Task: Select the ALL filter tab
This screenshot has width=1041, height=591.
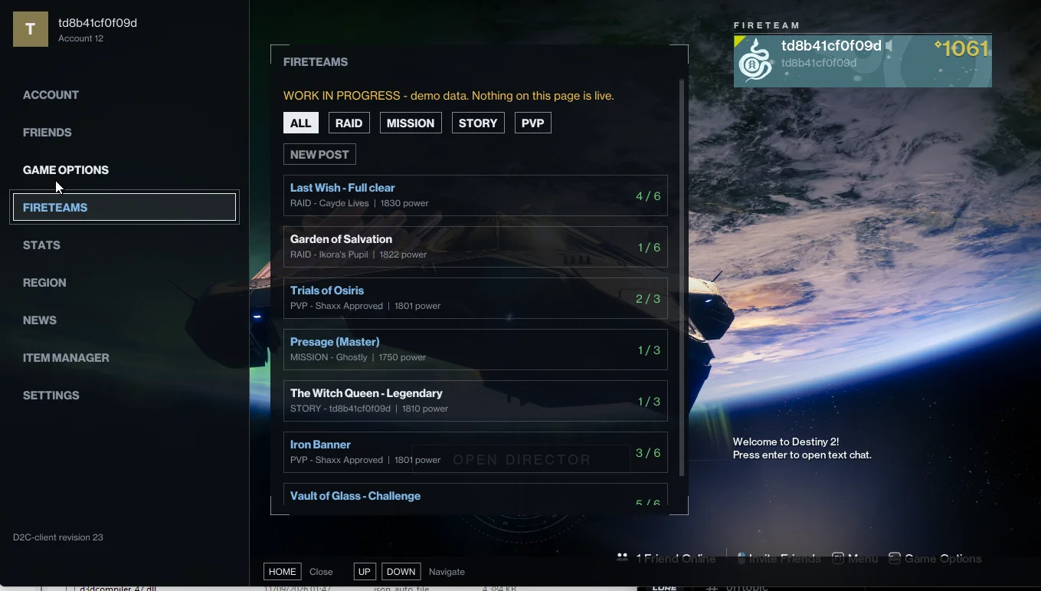Action: pyautogui.click(x=301, y=123)
